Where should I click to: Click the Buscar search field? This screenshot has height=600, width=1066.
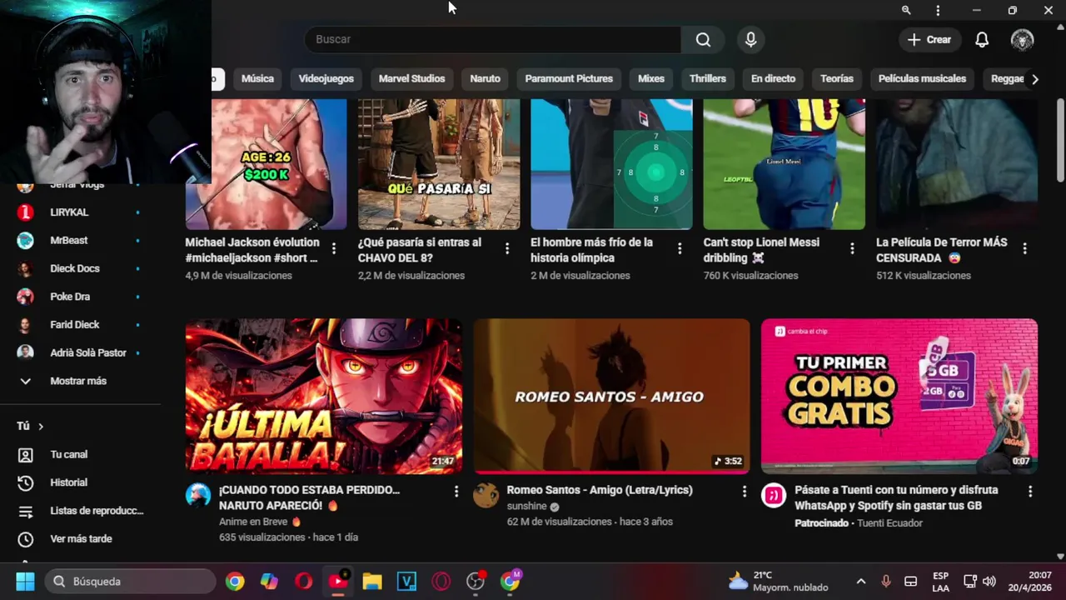pyautogui.click(x=493, y=39)
